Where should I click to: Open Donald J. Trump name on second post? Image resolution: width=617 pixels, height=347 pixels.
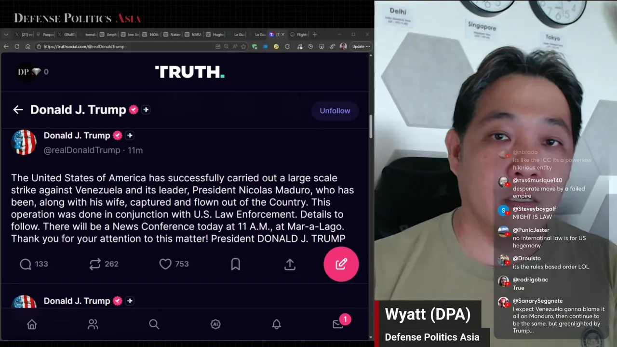coord(77,301)
